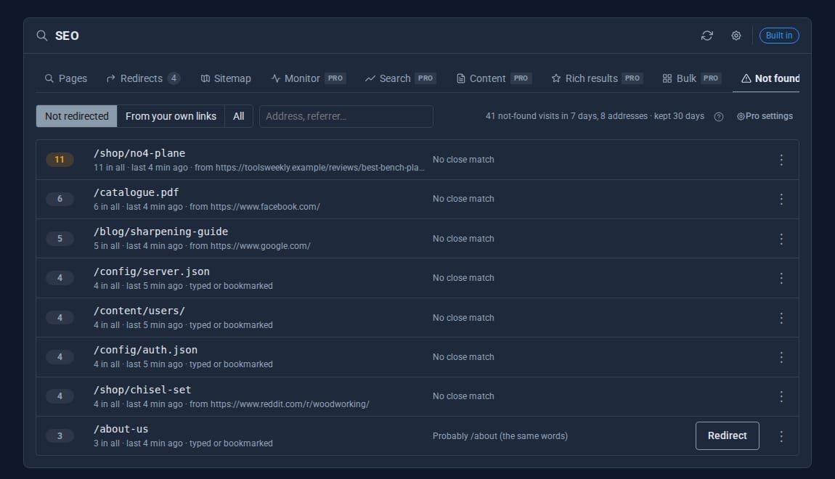Image resolution: width=835 pixels, height=479 pixels.
Task: Click the /blog/sharpening-guide address
Action: click(160, 232)
